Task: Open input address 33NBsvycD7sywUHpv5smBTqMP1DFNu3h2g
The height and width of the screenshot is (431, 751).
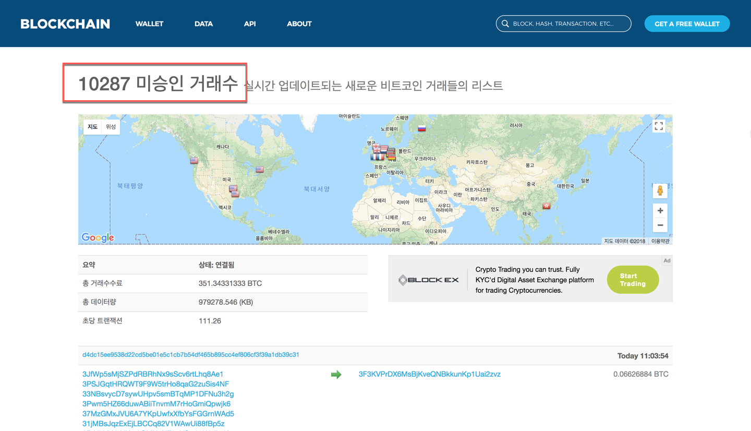Action: coord(158,394)
